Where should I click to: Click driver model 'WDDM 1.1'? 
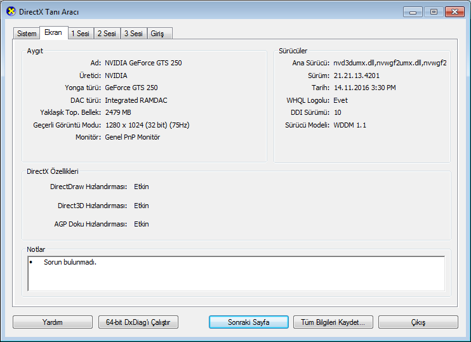[x=350, y=125]
